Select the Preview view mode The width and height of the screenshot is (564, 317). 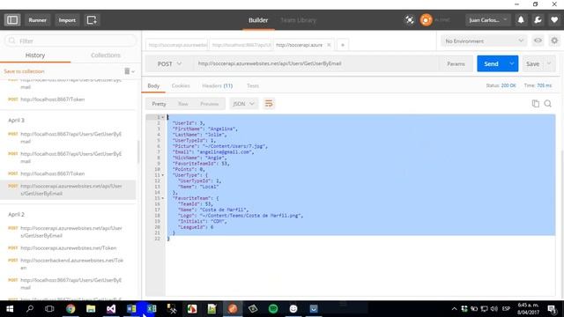point(210,104)
